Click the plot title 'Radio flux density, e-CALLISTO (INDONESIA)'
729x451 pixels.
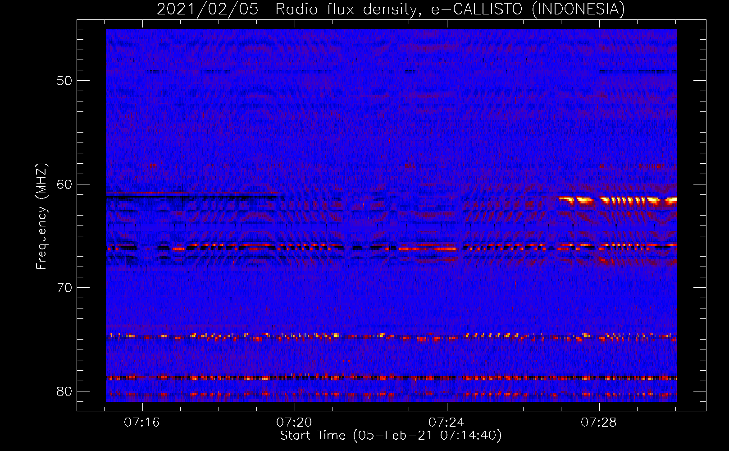point(450,9)
